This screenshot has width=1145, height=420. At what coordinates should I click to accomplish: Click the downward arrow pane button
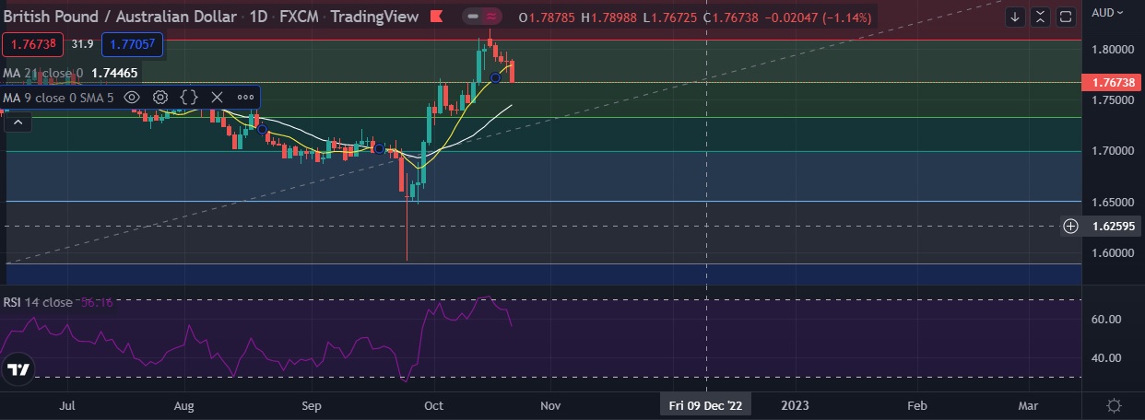[1015, 17]
